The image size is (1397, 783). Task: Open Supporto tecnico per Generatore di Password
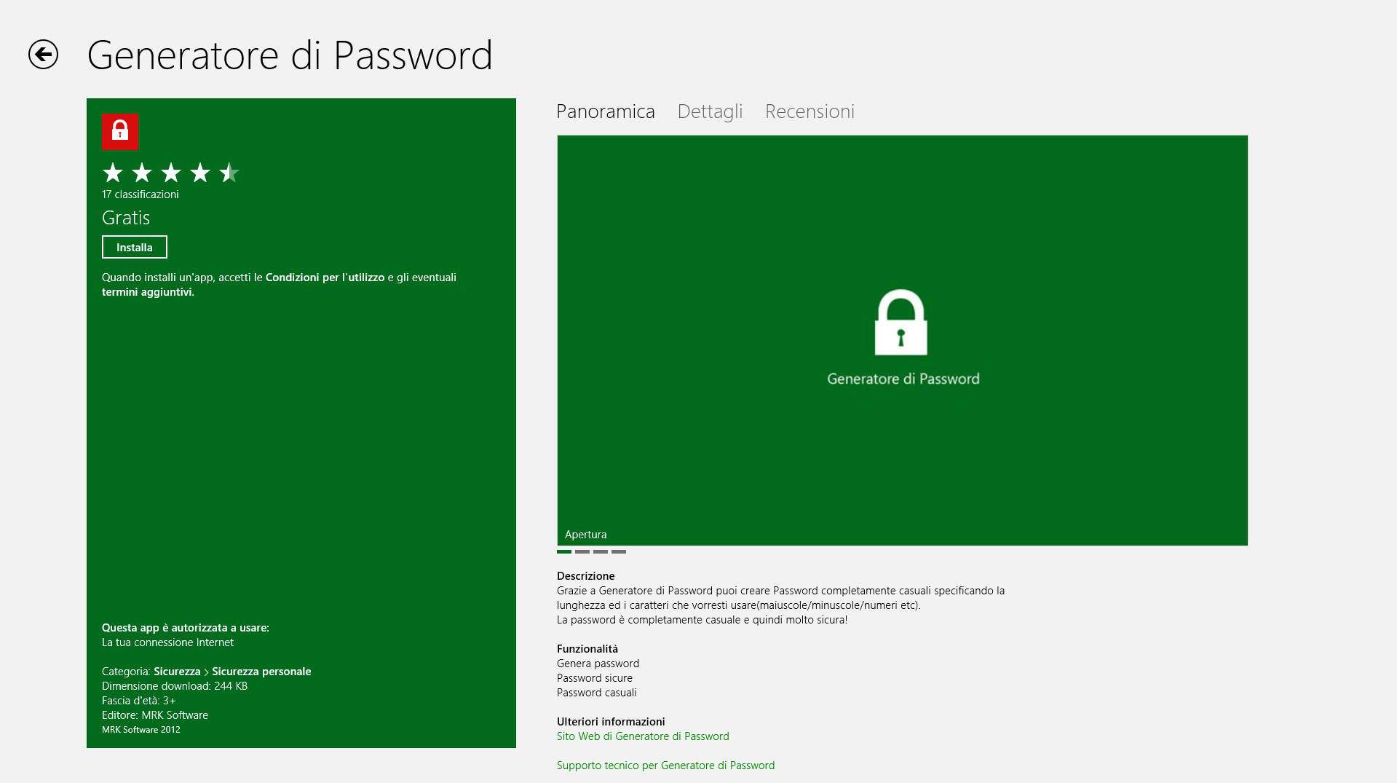coord(665,766)
